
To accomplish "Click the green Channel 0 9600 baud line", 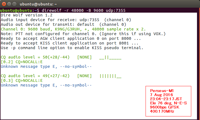I will pyautogui.click(x=73, y=29).
